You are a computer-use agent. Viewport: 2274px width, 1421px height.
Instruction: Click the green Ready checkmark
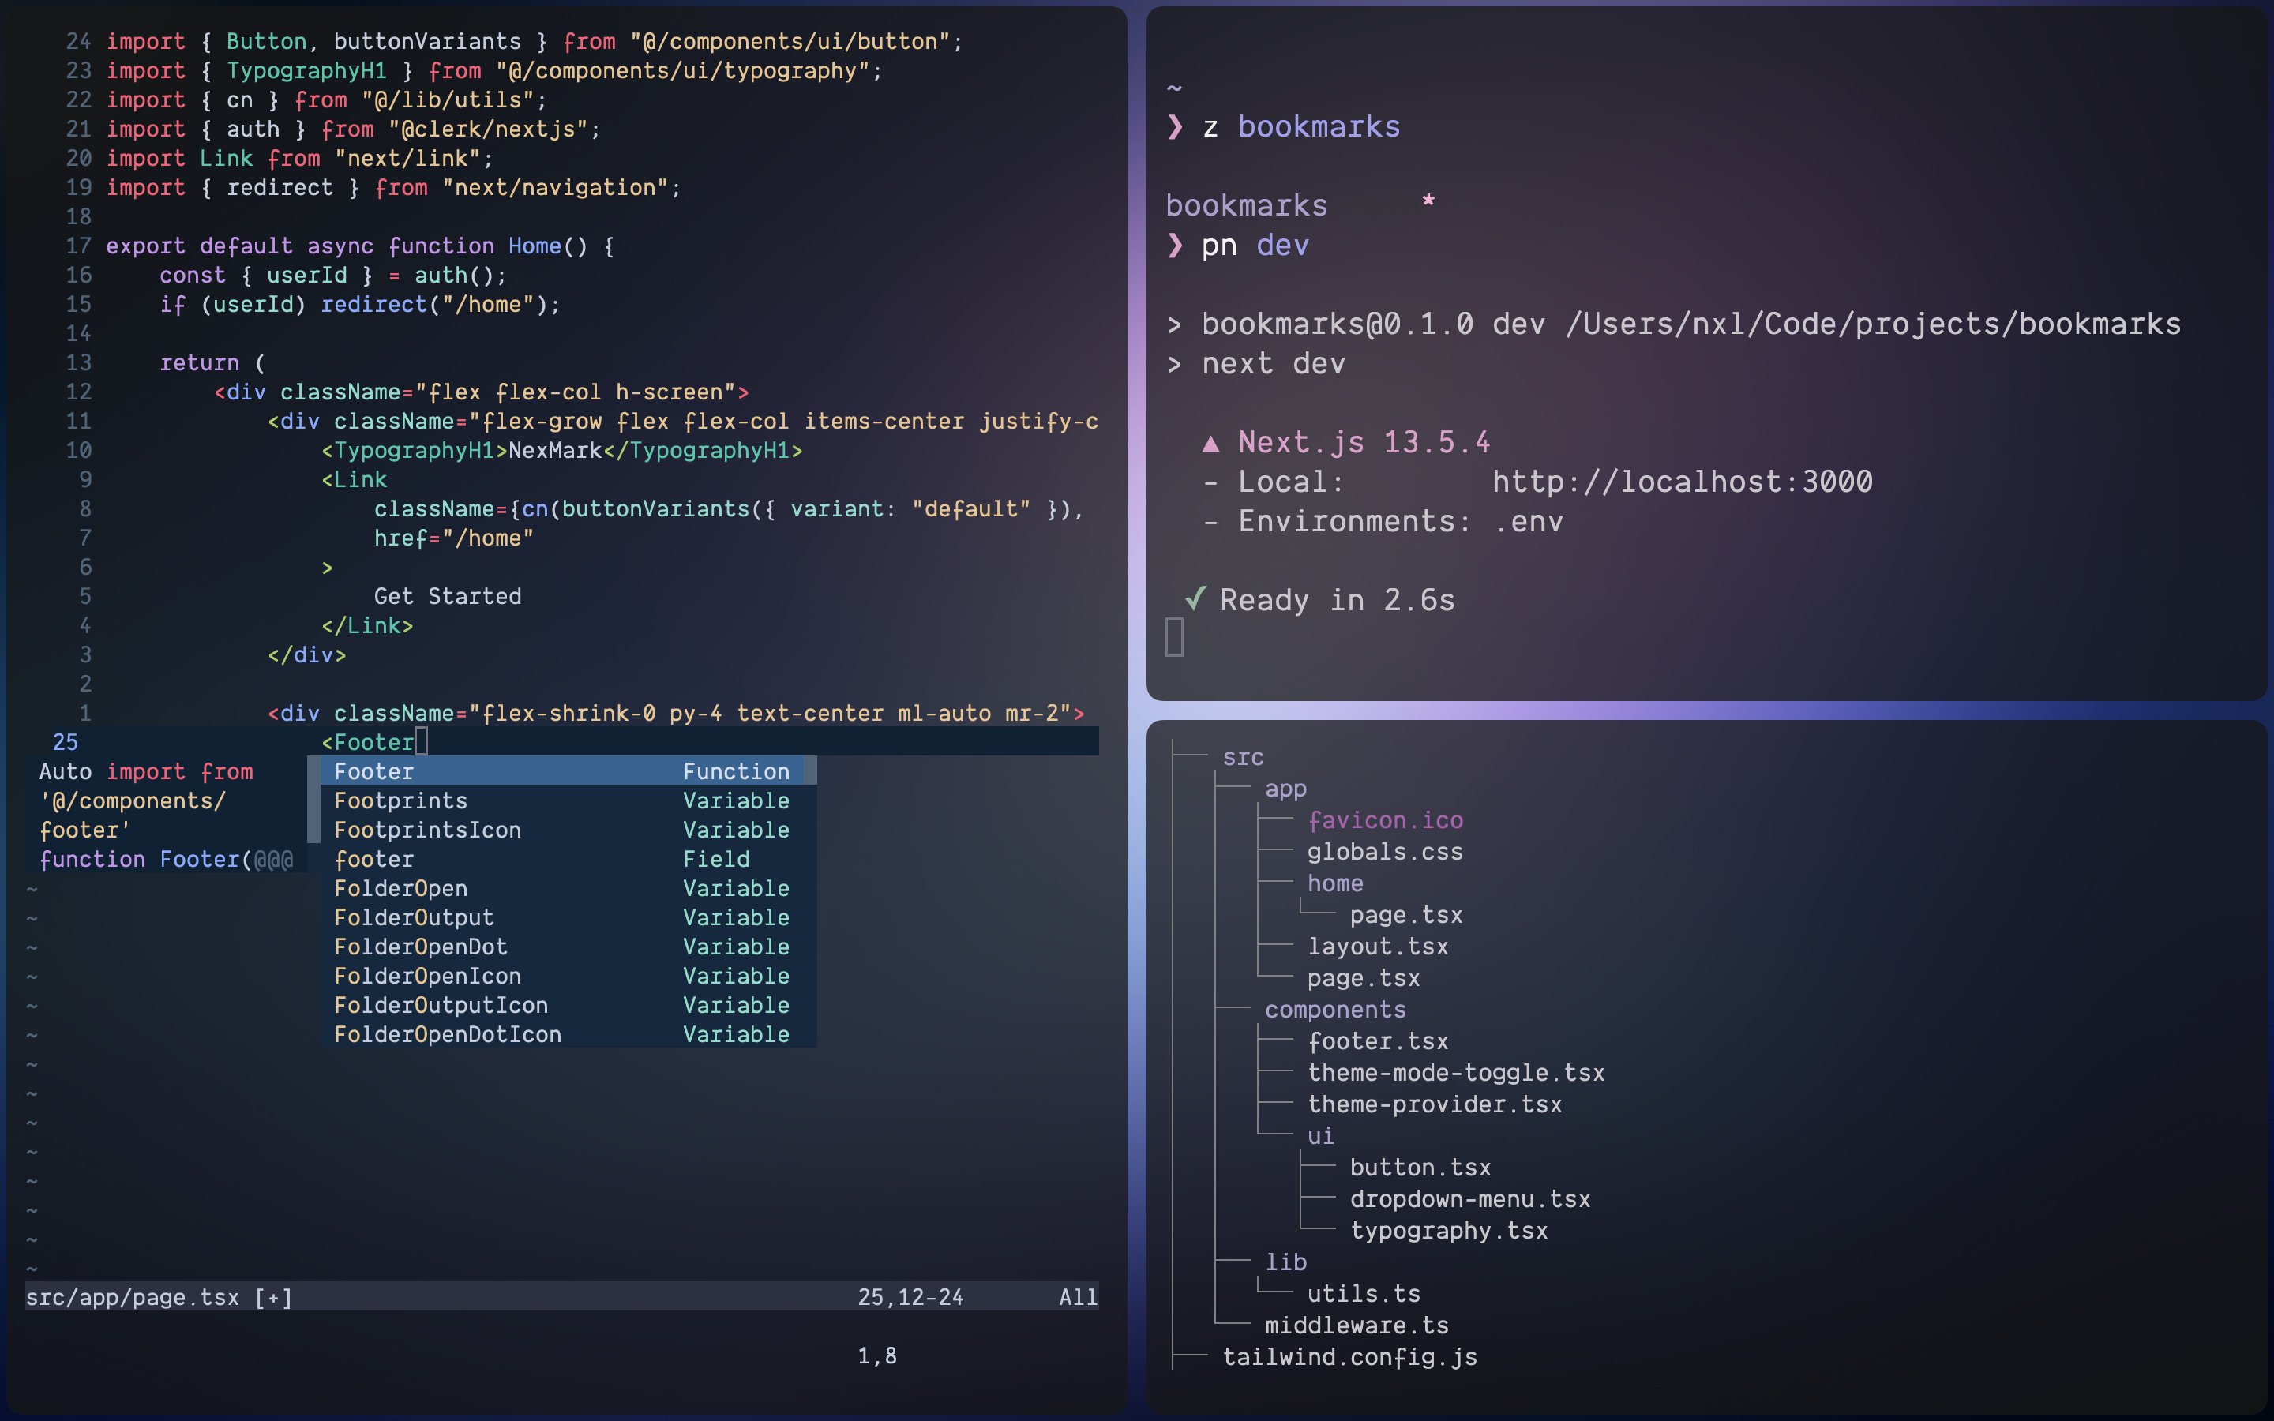tap(1195, 598)
